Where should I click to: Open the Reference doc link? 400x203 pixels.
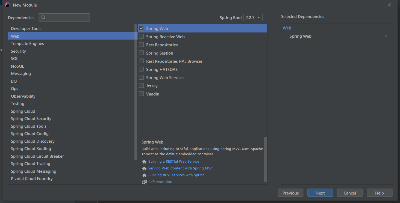click(x=160, y=182)
